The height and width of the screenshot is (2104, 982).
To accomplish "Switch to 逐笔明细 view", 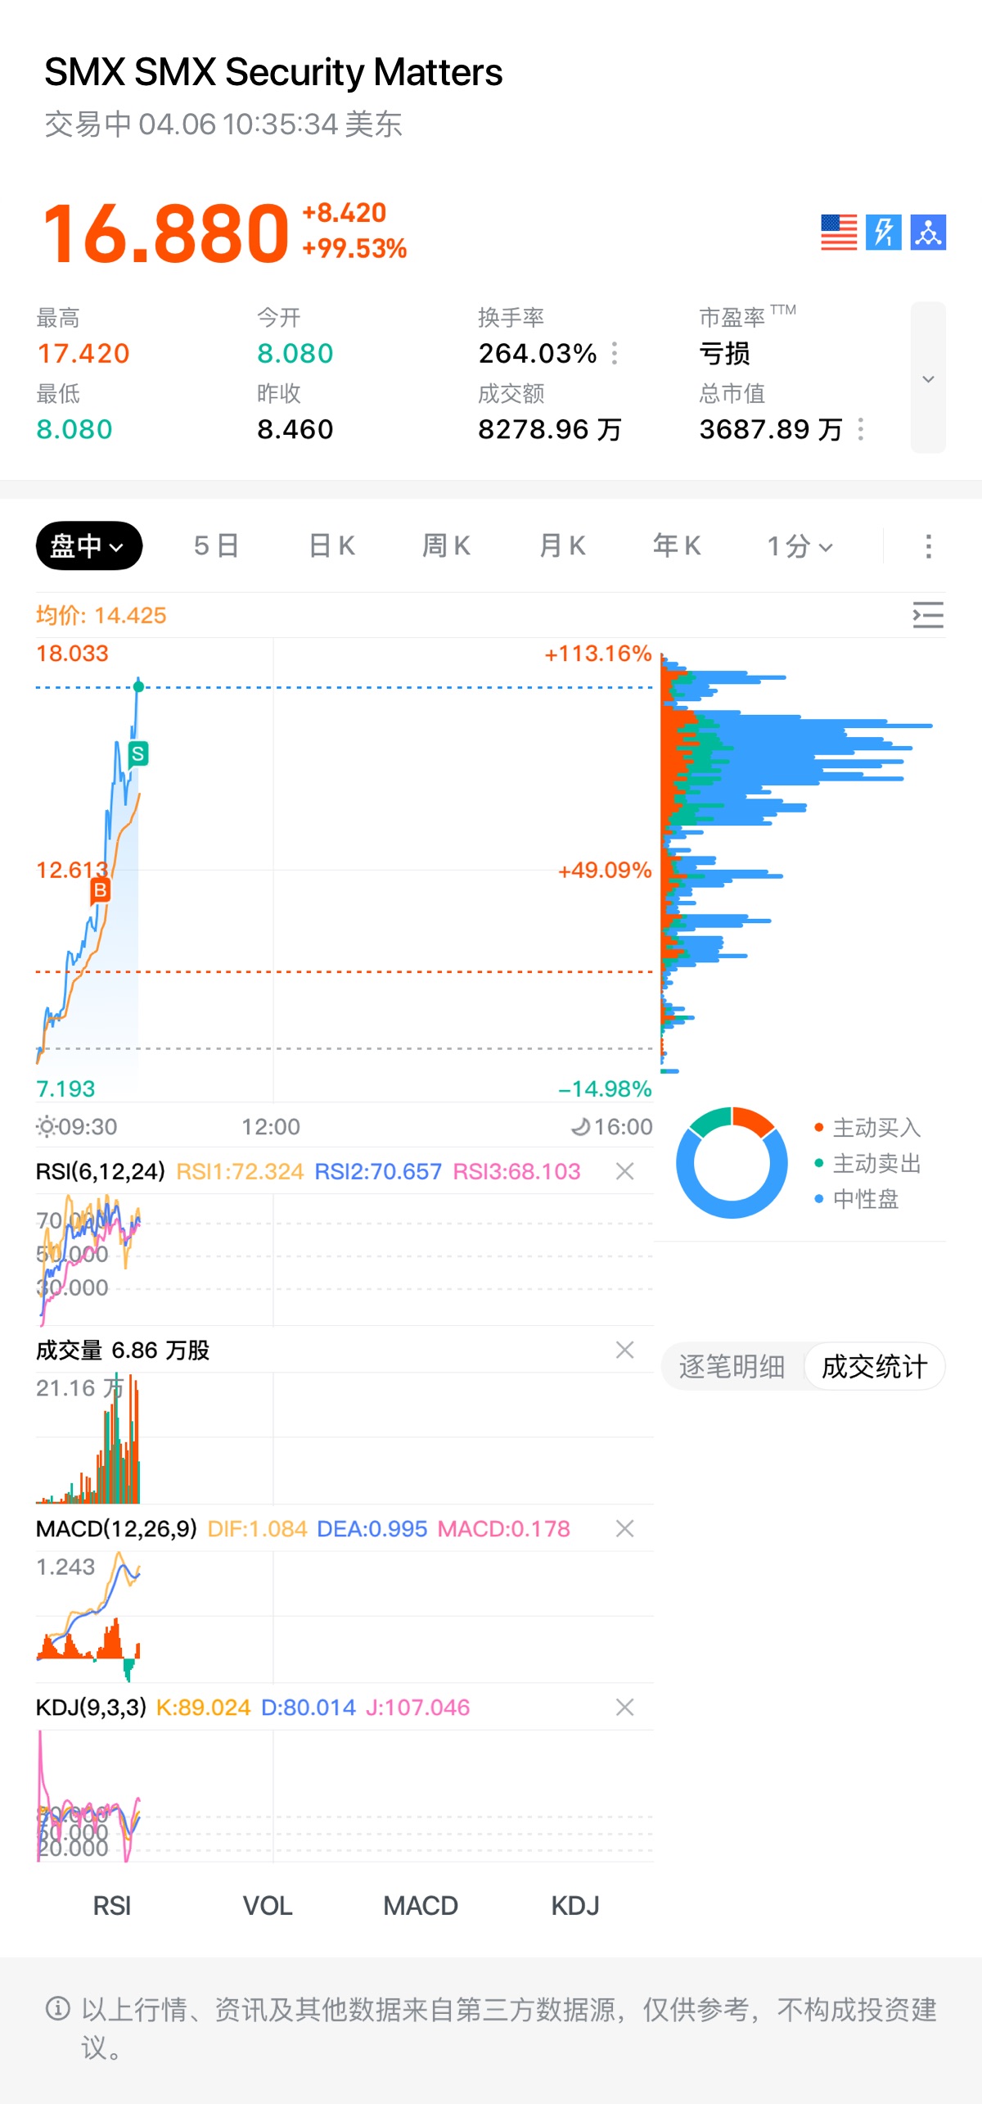I will coord(732,1366).
